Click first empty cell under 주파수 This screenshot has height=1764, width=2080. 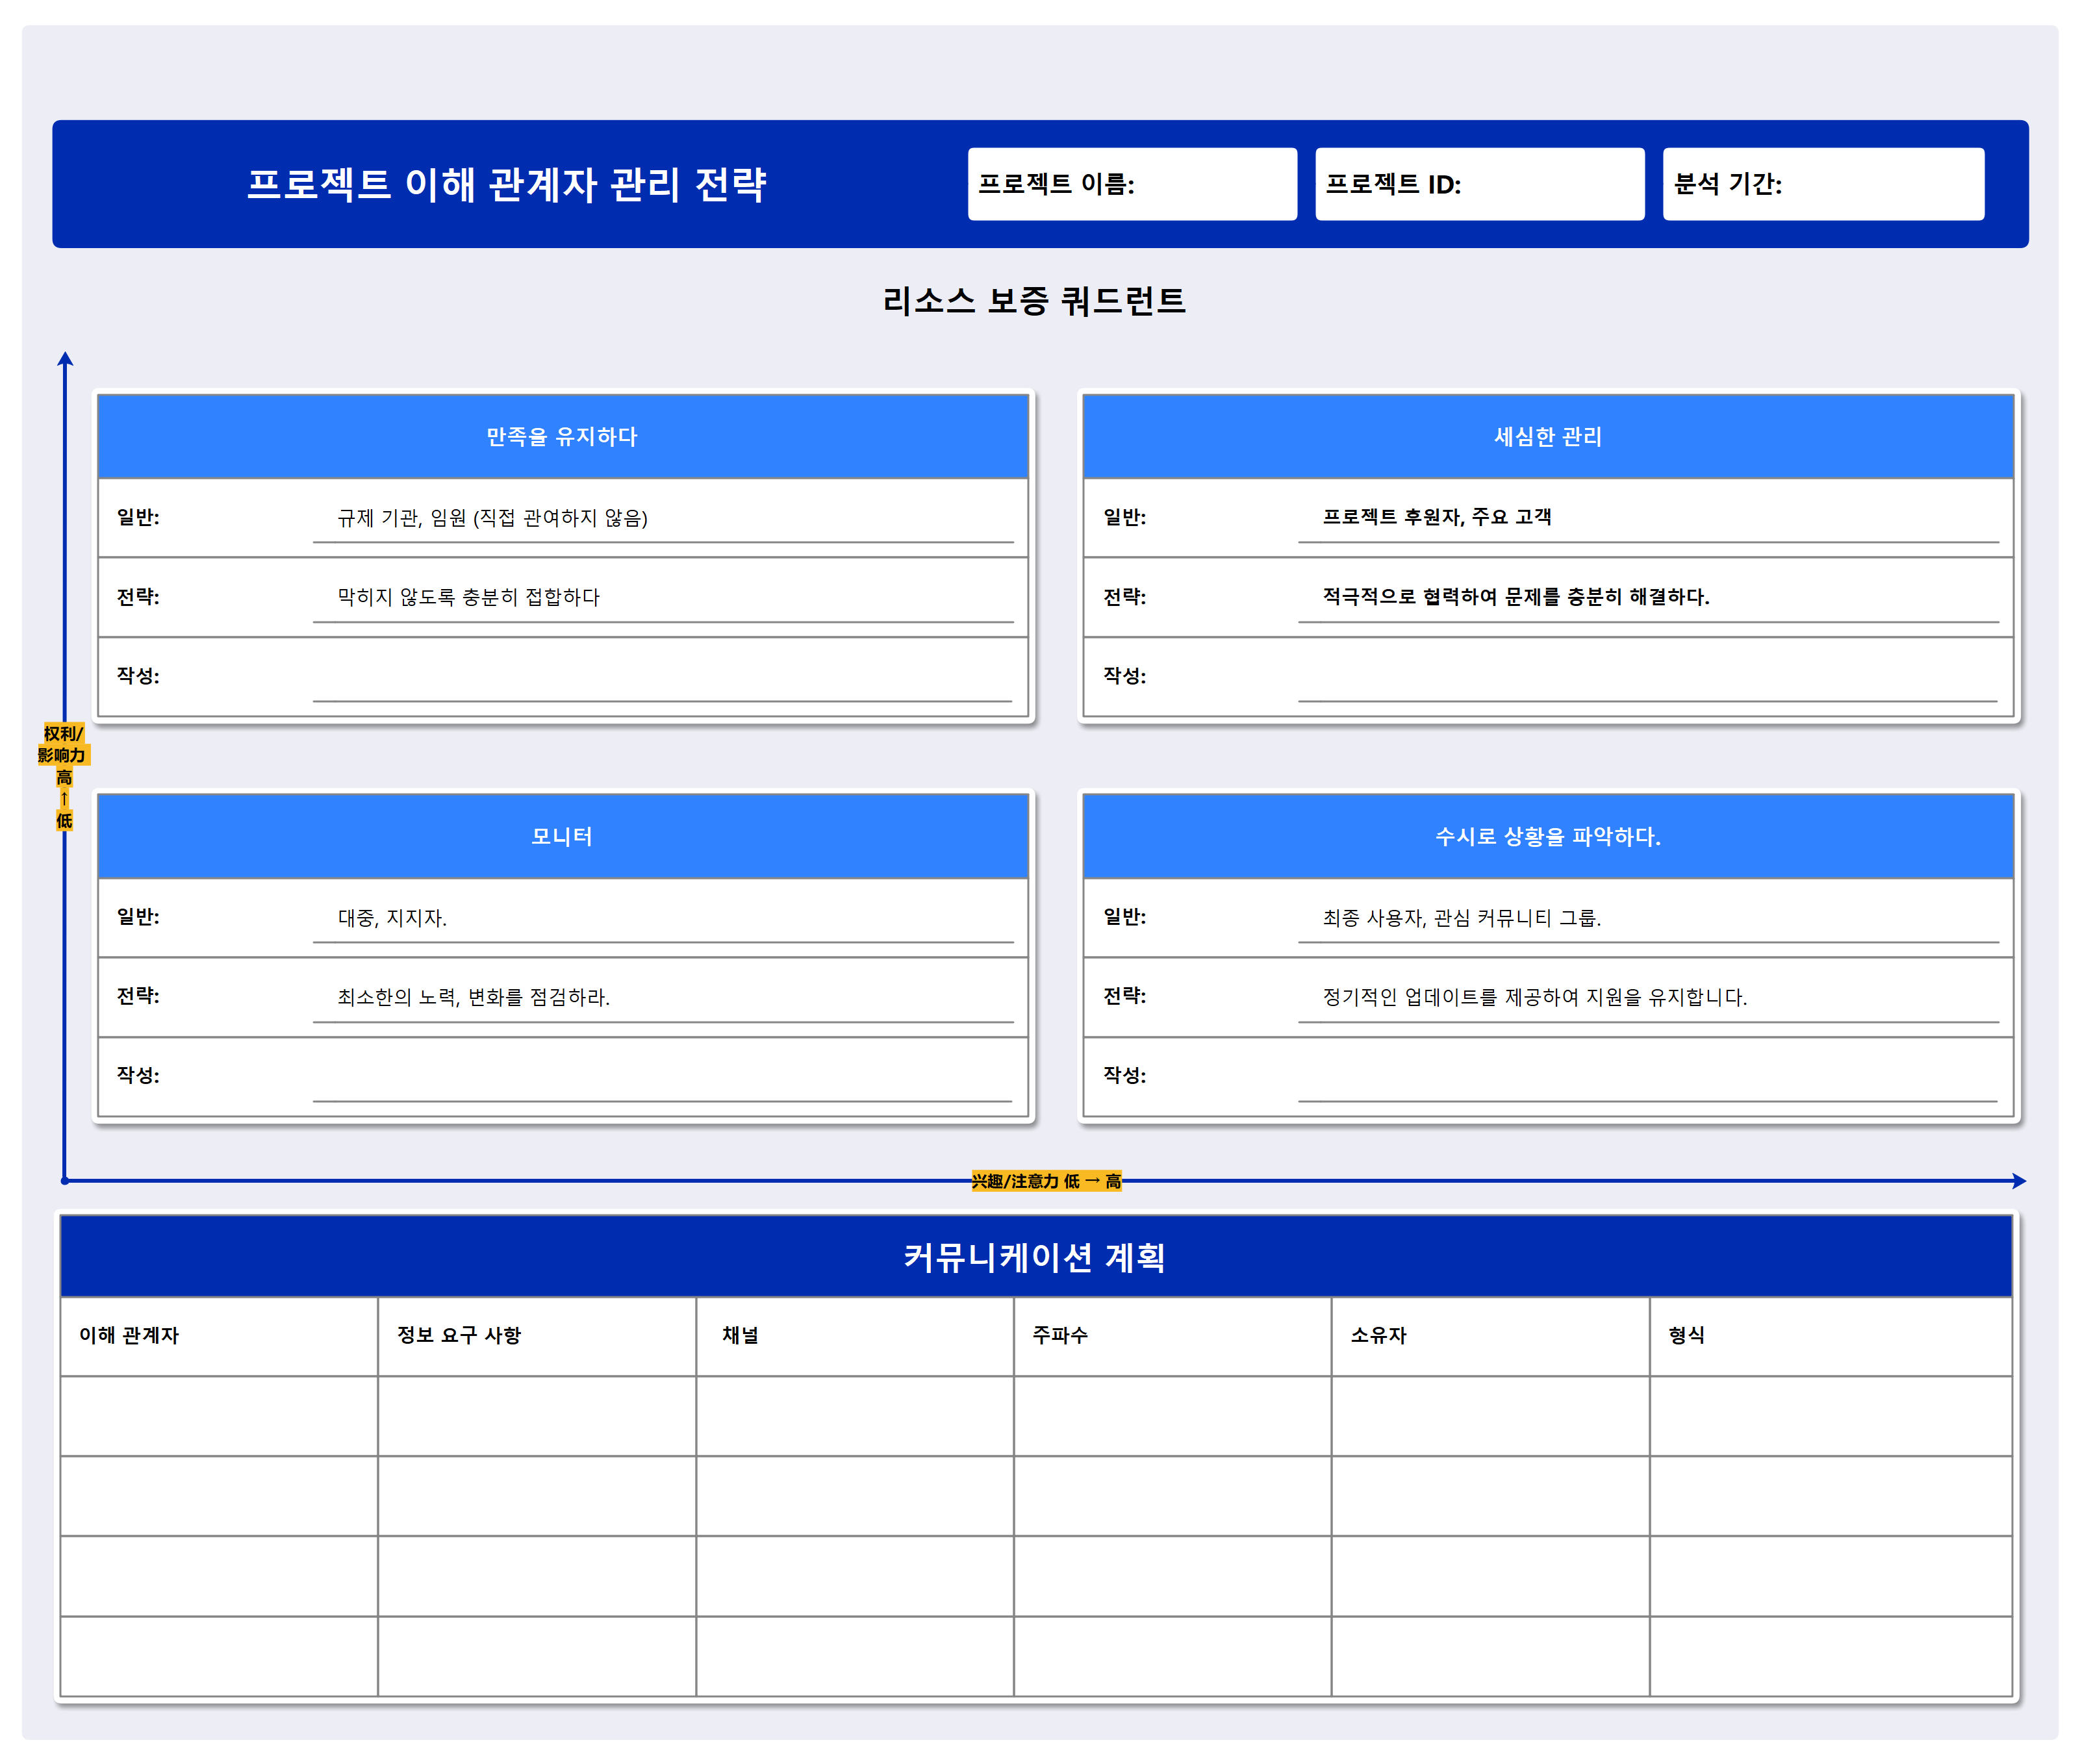click(x=1170, y=1418)
